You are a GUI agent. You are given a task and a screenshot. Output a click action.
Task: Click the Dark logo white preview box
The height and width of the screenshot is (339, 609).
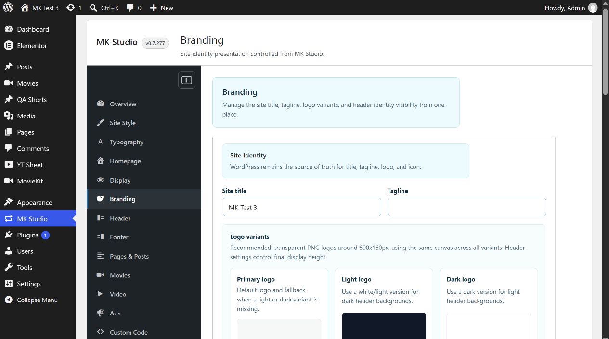[489, 326]
